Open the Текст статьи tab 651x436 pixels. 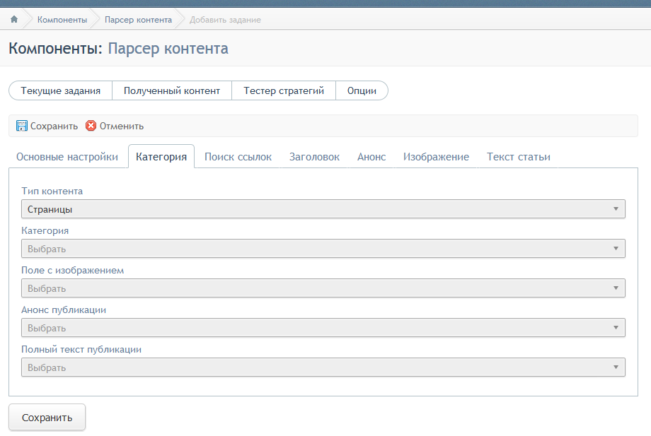(518, 157)
